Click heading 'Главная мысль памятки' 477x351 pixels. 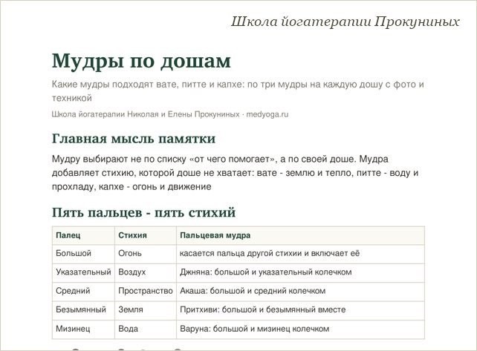(134, 139)
